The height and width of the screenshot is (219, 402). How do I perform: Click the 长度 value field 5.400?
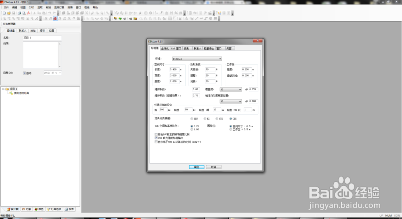[174, 69]
